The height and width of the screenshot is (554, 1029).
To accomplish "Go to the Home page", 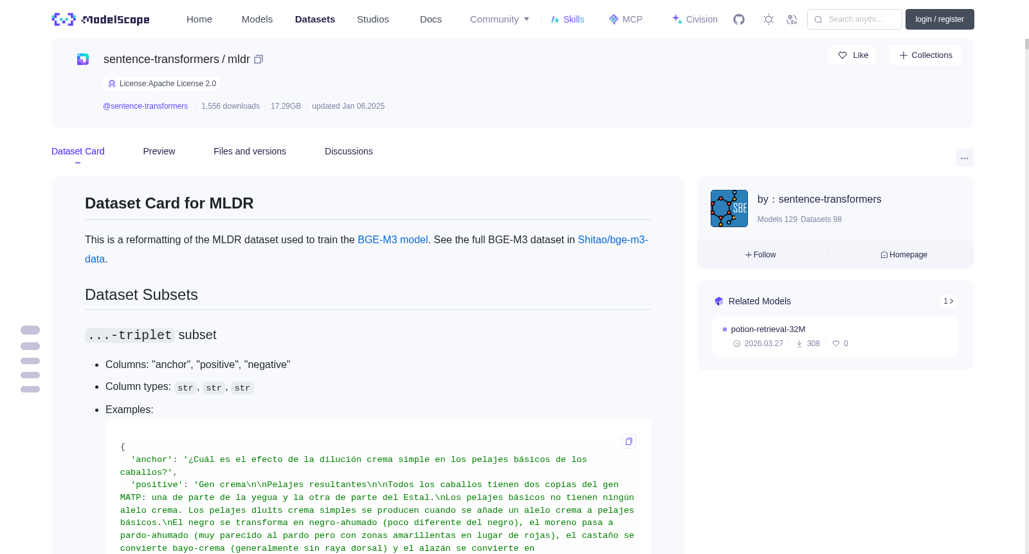I will (x=199, y=19).
